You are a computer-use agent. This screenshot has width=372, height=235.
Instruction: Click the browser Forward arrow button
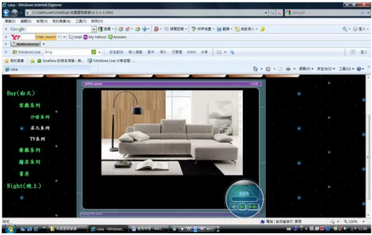click(14, 12)
